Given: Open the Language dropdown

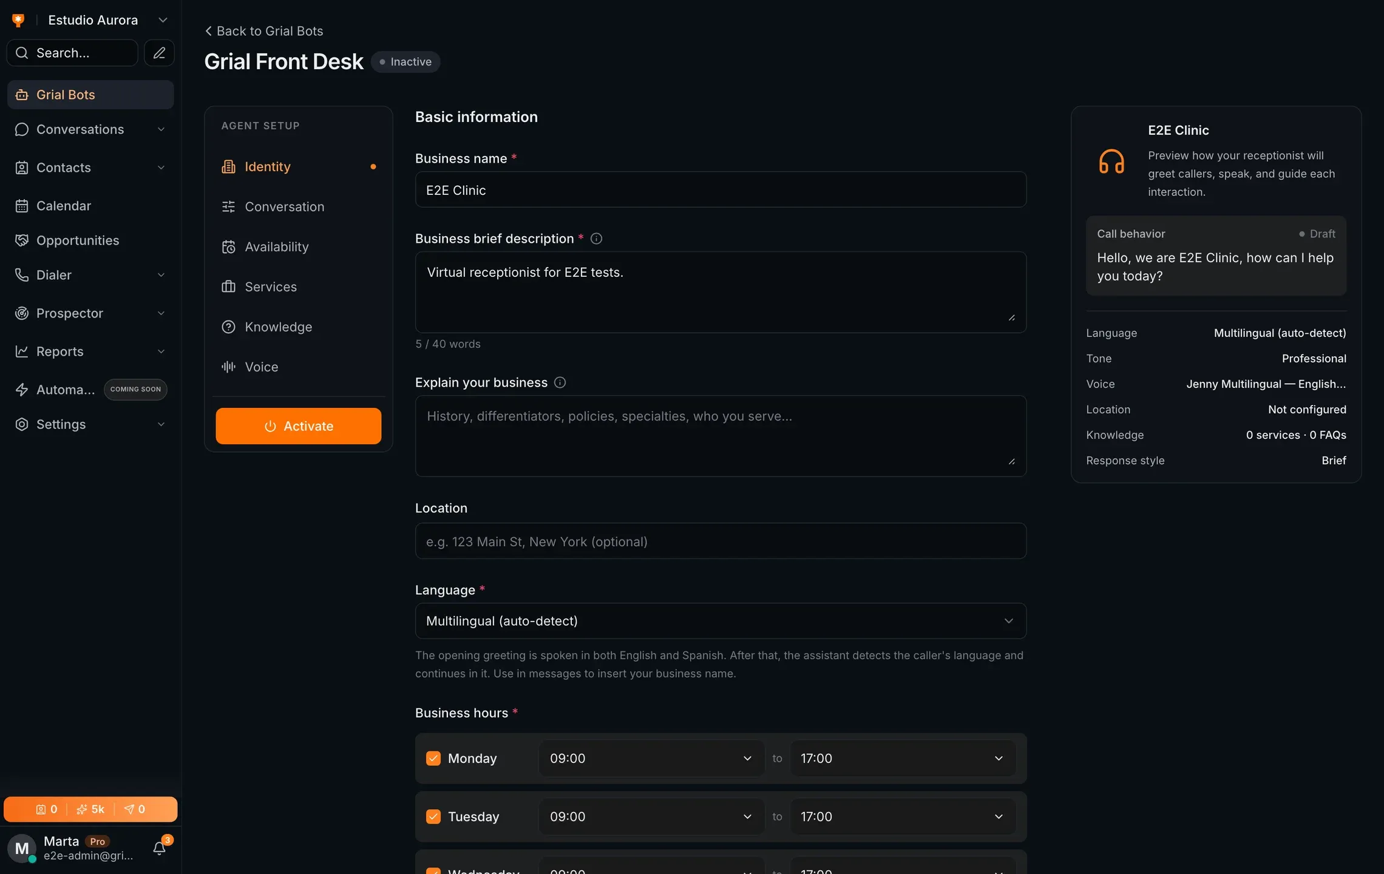Looking at the screenshot, I should [x=721, y=621].
